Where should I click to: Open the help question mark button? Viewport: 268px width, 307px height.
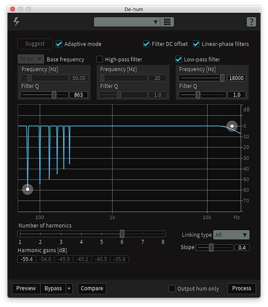click(251, 22)
